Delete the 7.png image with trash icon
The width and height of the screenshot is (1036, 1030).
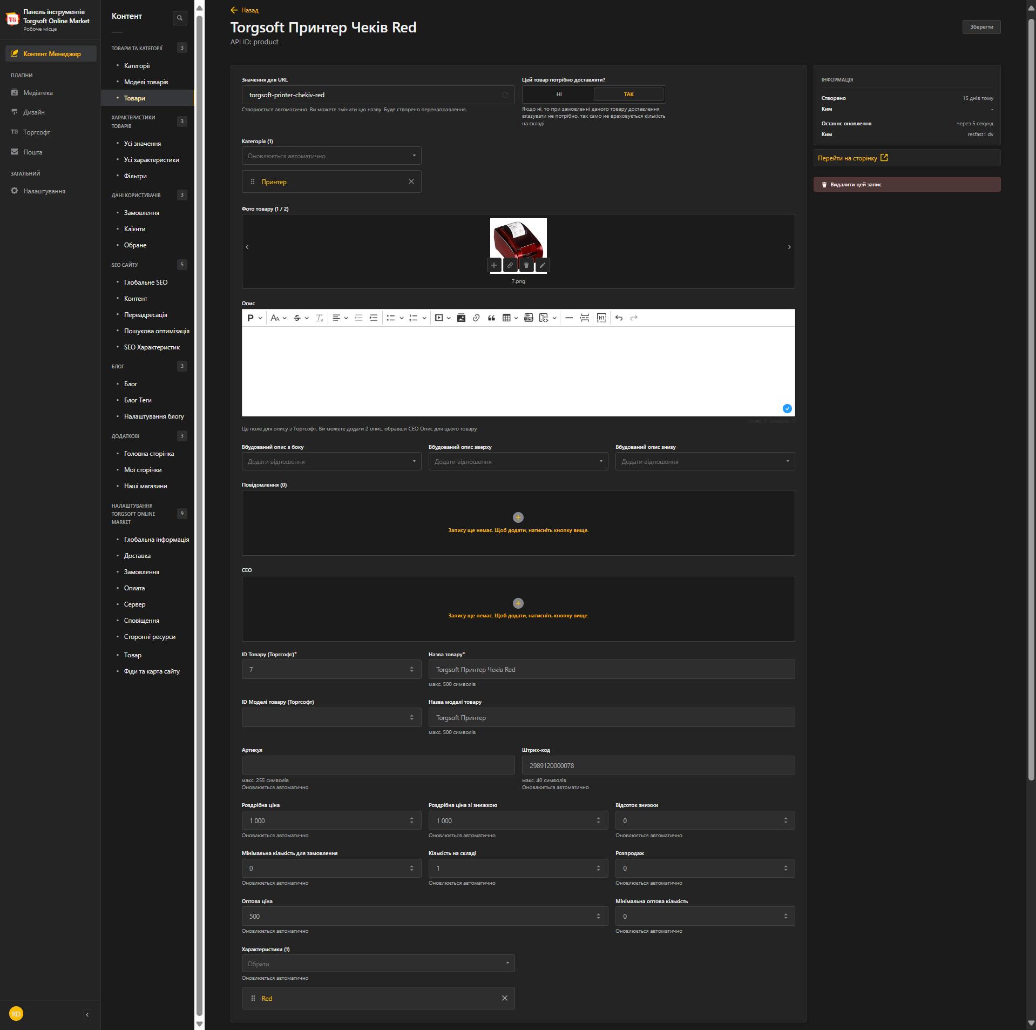tap(526, 265)
